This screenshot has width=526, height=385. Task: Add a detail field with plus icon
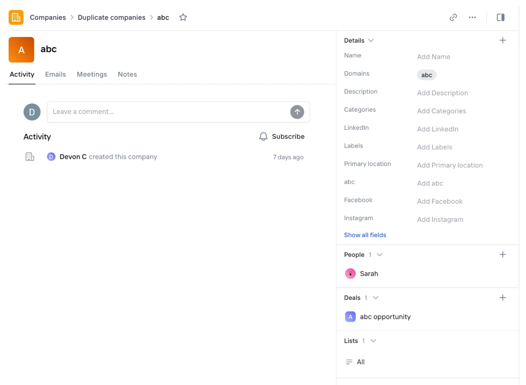click(x=503, y=40)
